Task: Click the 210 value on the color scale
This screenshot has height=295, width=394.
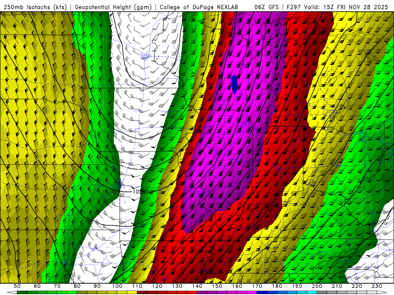Action: (337, 286)
